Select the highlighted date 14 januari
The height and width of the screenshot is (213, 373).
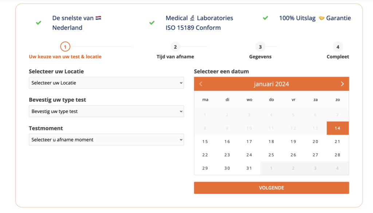pos(337,128)
